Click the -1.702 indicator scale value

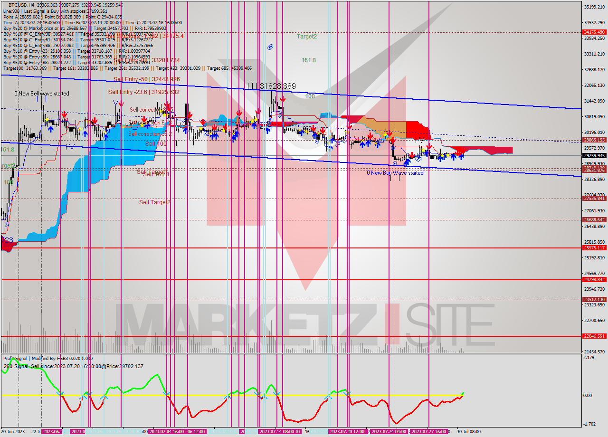[589, 424]
